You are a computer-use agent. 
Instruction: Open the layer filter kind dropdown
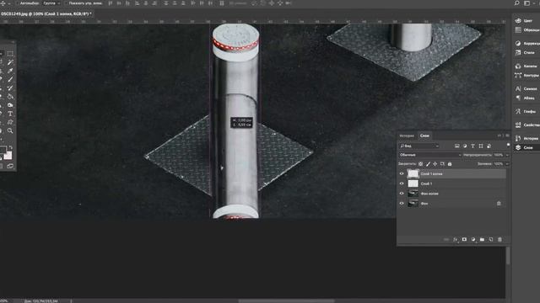coord(419,146)
